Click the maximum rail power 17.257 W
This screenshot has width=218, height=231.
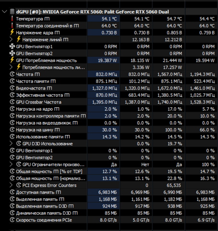tap(172, 67)
